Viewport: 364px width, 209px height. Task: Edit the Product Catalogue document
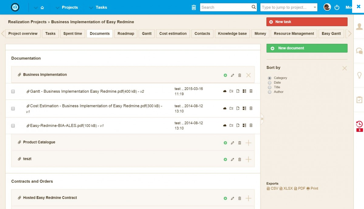(x=232, y=143)
